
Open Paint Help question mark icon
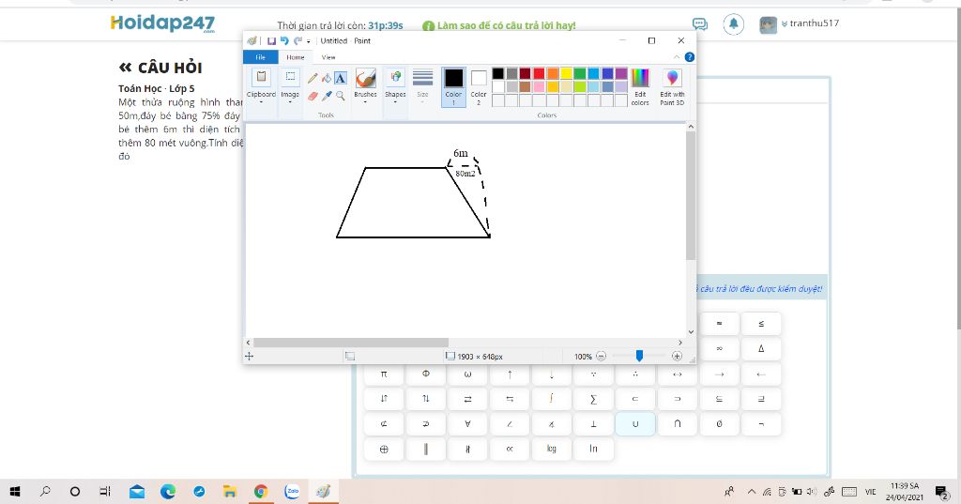[x=690, y=57]
